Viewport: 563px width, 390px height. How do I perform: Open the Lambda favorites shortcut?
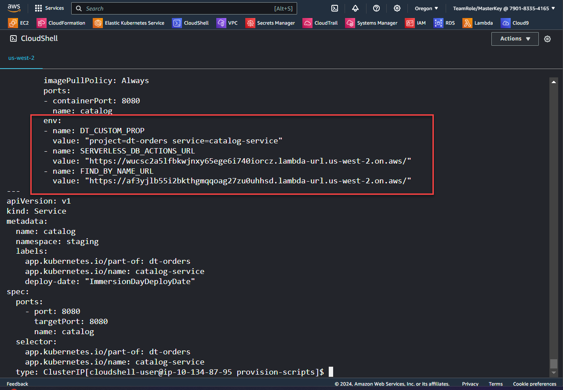click(x=478, y=23)
